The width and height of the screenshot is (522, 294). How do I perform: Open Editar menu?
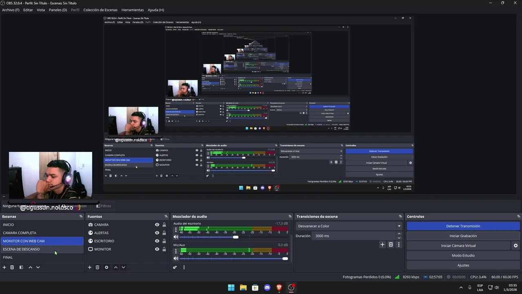pos(28,10)
